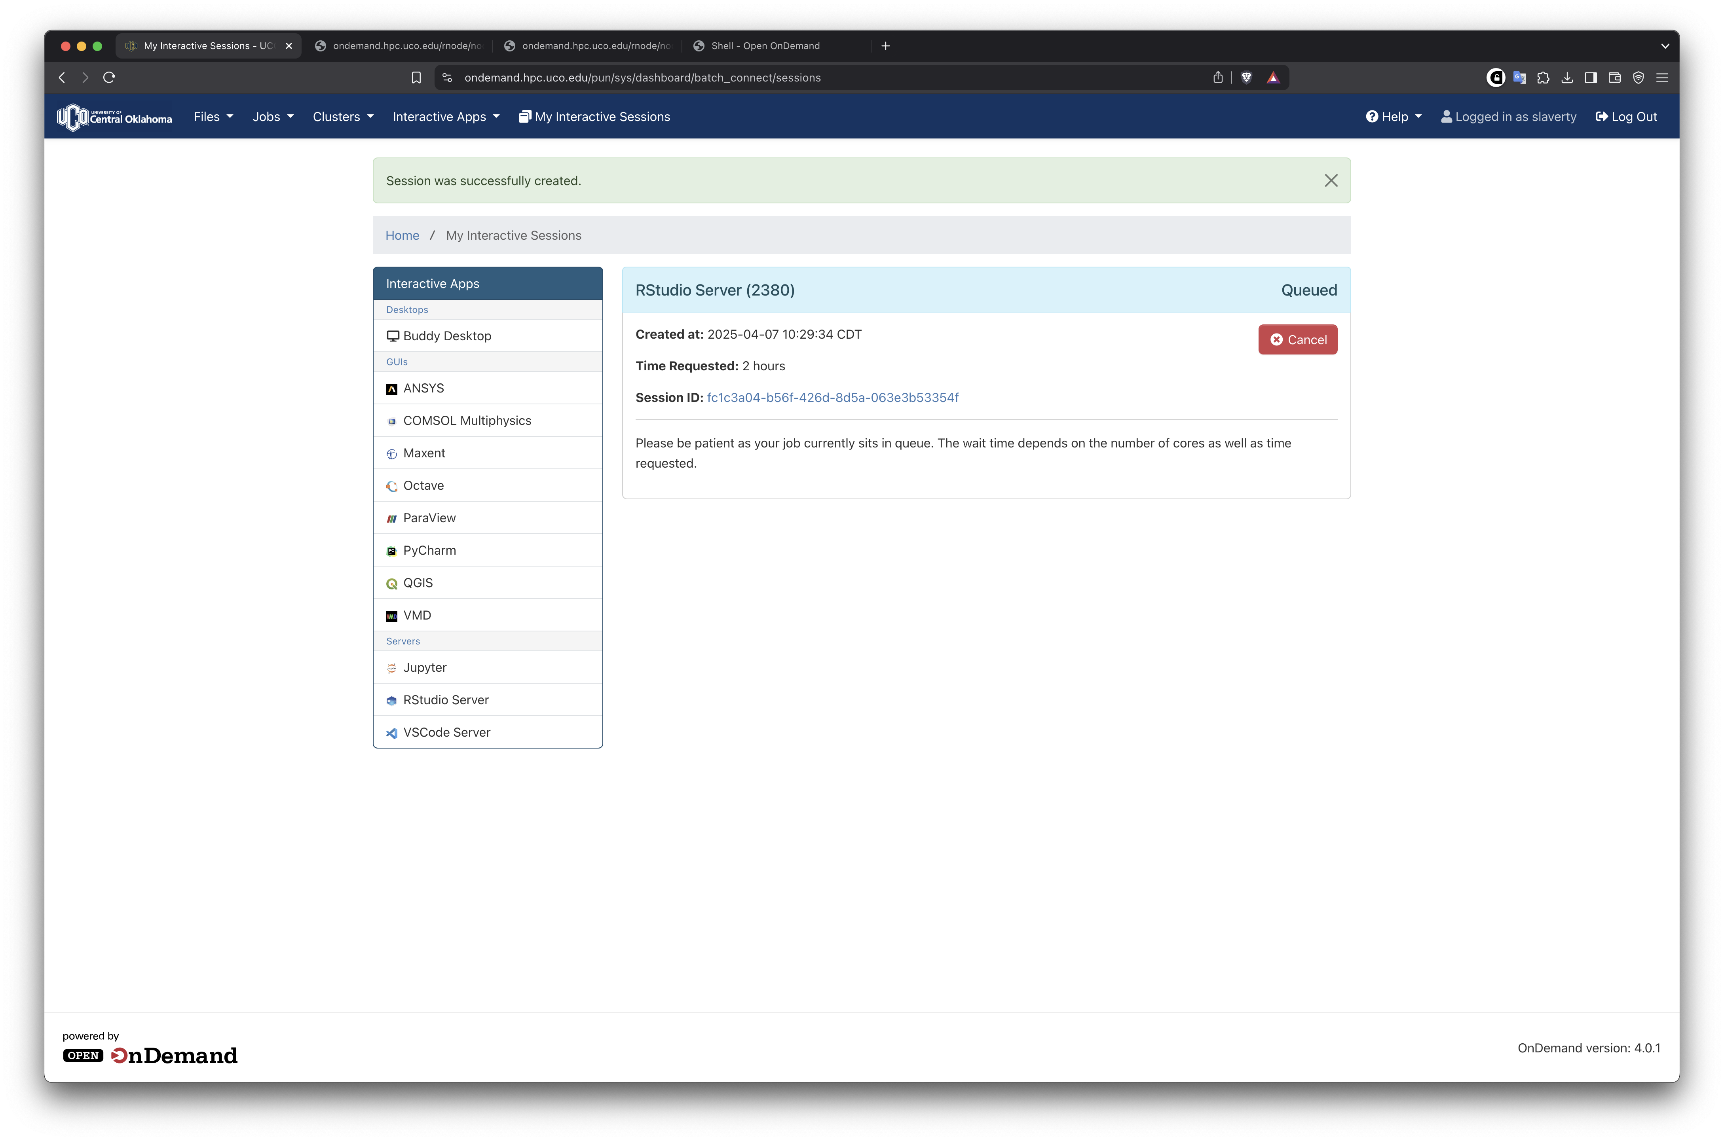Screen dimensions: 1724x1141
Task: Click the VSCode Server icon
Action: (391, 733)
